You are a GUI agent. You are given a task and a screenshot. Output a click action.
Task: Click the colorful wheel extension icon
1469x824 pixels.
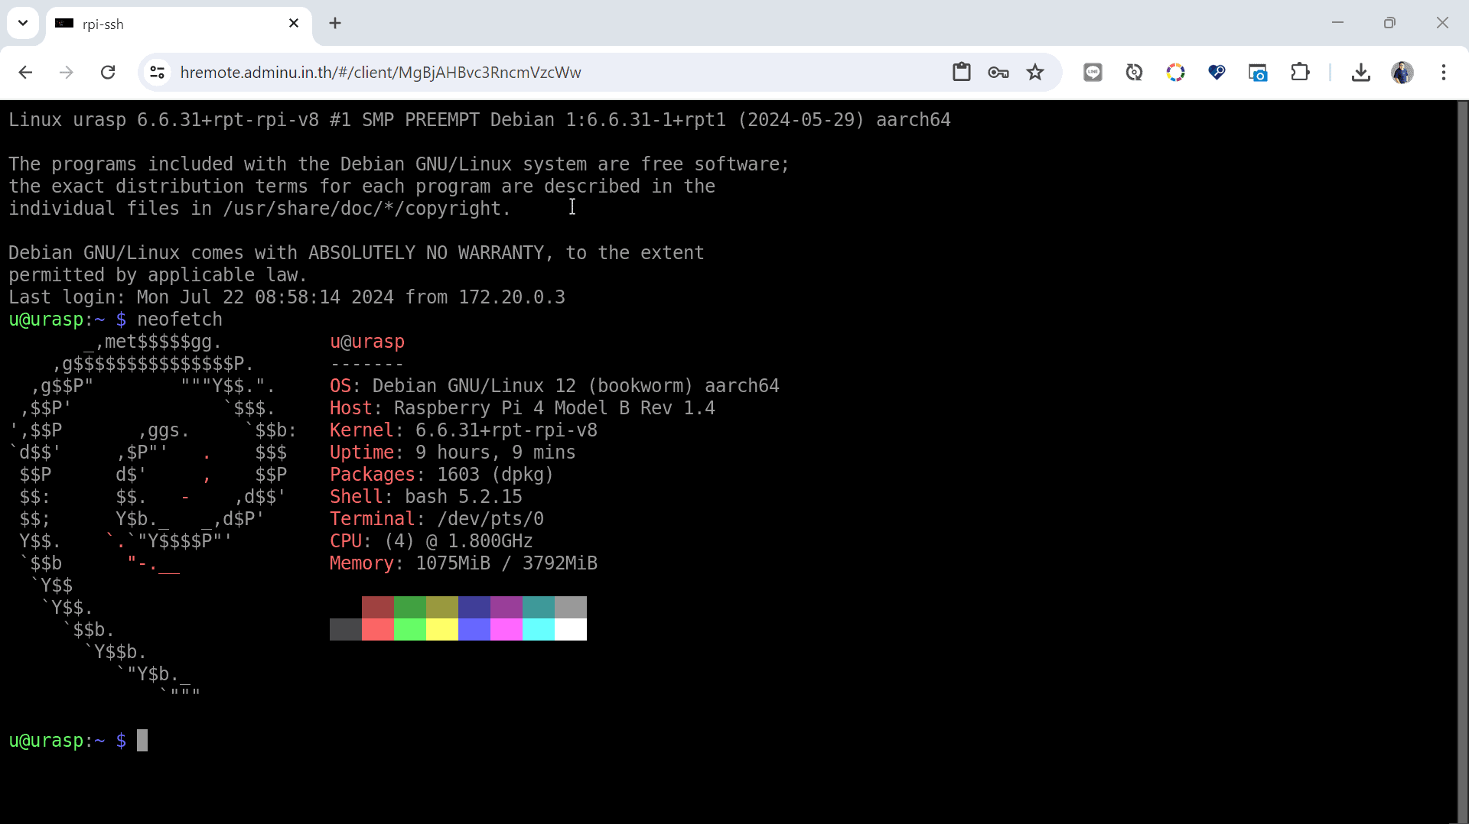point(1176,73)
